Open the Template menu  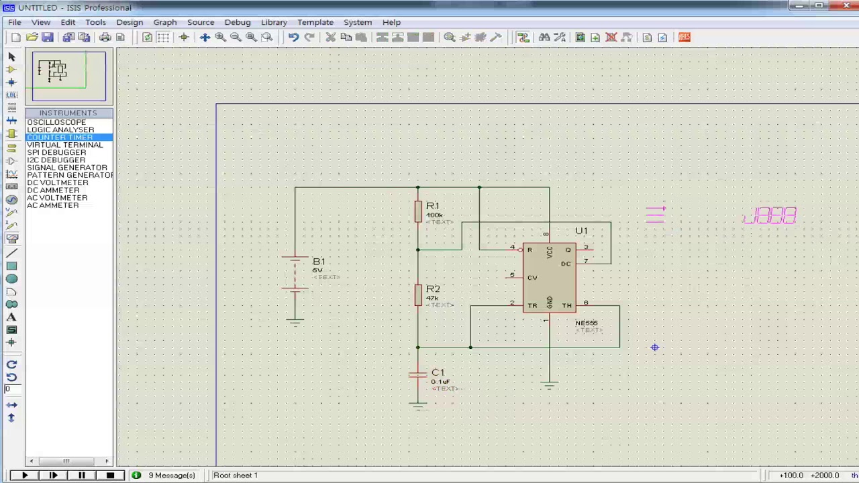[315, 22]
